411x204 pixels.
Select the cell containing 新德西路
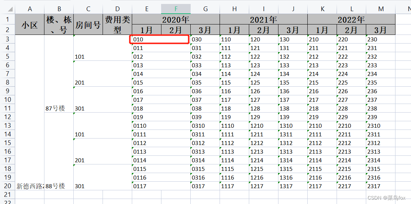pyautogui.click(x=30, y=113)
